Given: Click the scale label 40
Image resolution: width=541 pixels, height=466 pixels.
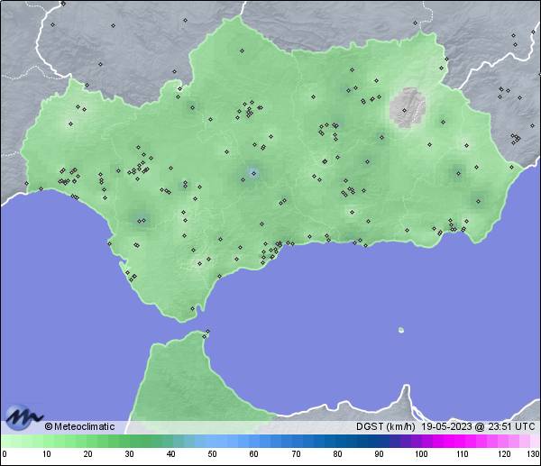Looking at the screenshot, I should 170,454.
